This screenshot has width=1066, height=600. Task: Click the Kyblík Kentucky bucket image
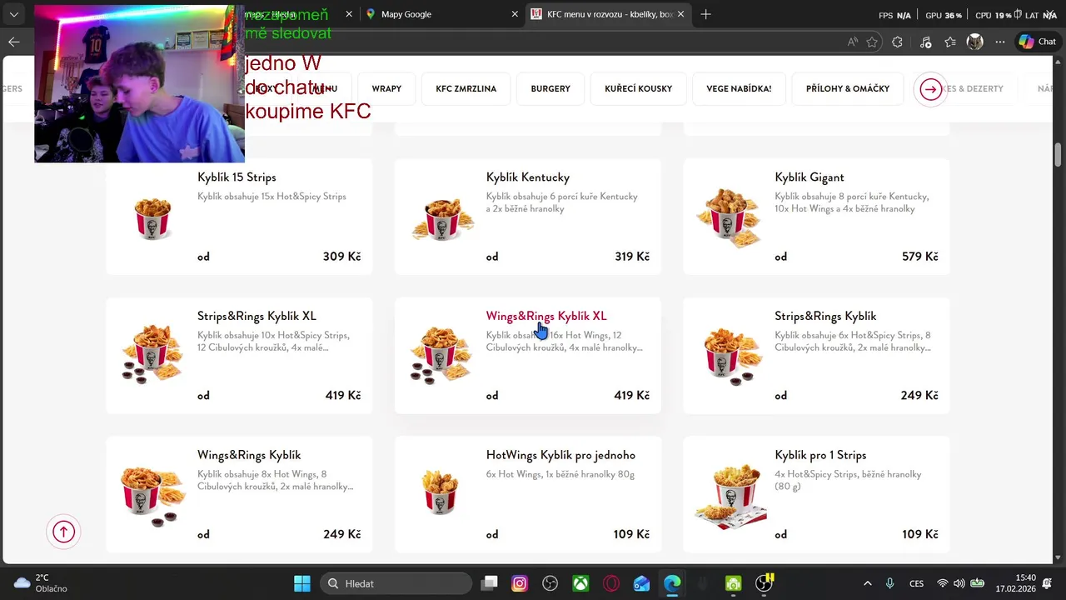(x=442, y=219)
